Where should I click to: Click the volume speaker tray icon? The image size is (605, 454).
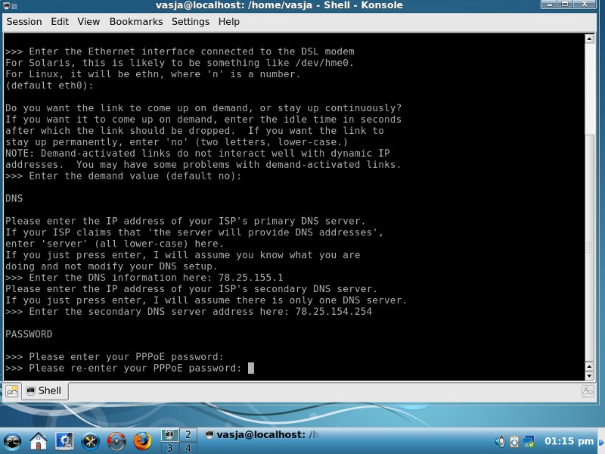500,441
